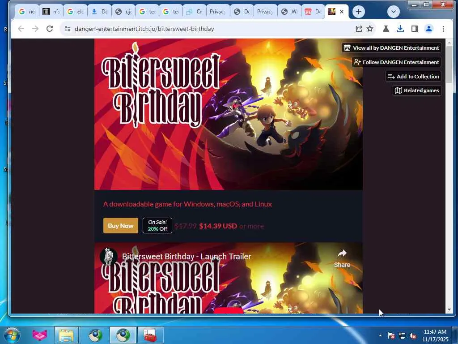Open the red toolbox app in the taskbar

coord(150,335)
